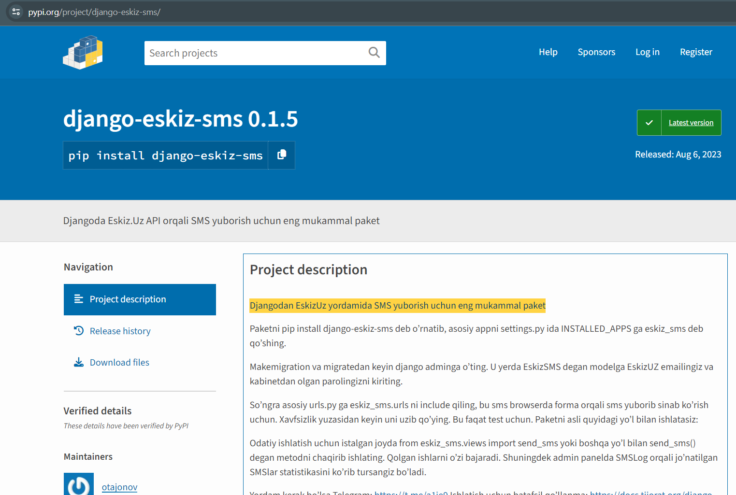Click the summary line Djangoda Eskiz.Uz API
This screenshot has width=736, height=495.
point(221,221)
